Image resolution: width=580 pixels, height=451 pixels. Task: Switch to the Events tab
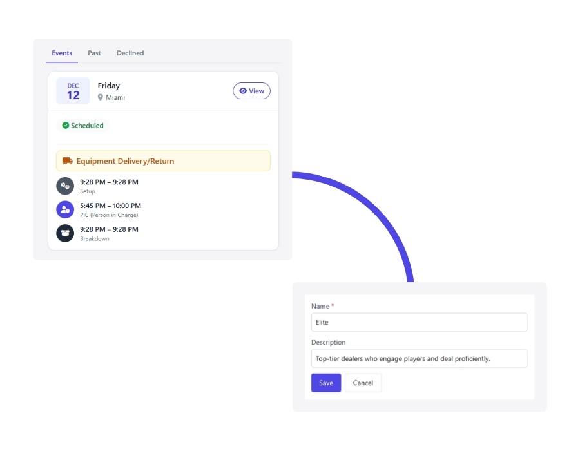(x=62, y=53)
